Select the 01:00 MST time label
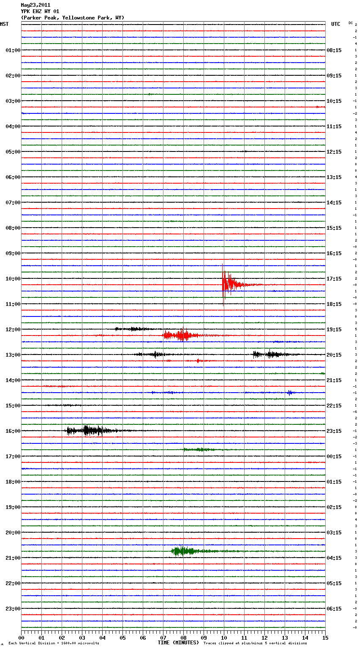 [13, 50]
